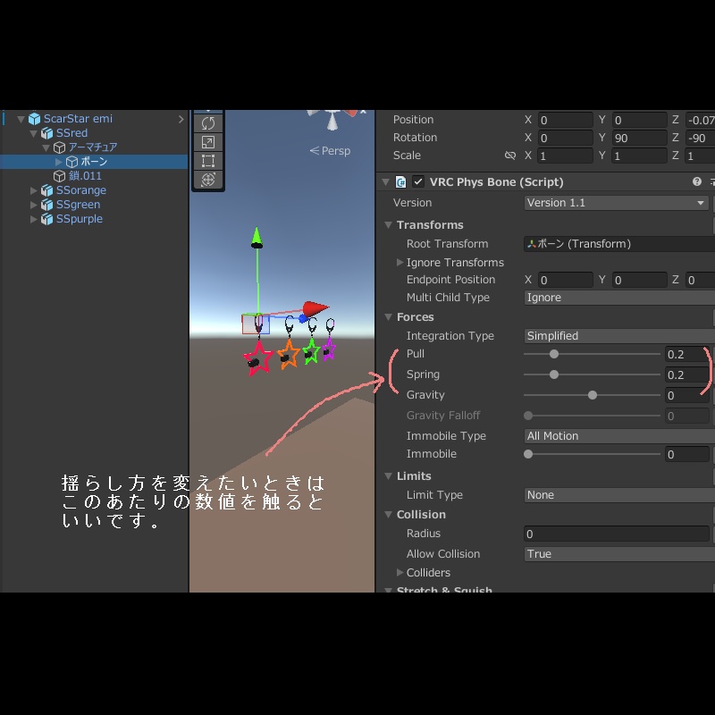Collapse the VRC Phys Bone component
The image size is (715, 715).
click(x=386, y=182)
